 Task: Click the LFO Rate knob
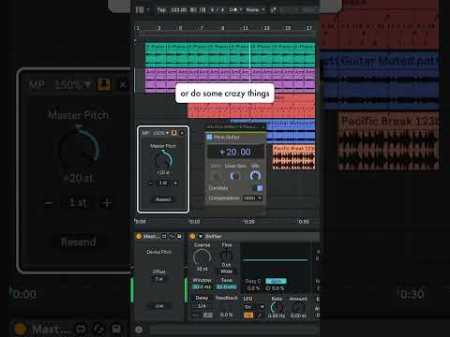click(x=277, y=307)
